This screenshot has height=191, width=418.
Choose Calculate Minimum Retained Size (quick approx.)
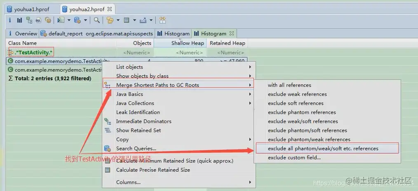pyautogui.click(x=179, y=161)
